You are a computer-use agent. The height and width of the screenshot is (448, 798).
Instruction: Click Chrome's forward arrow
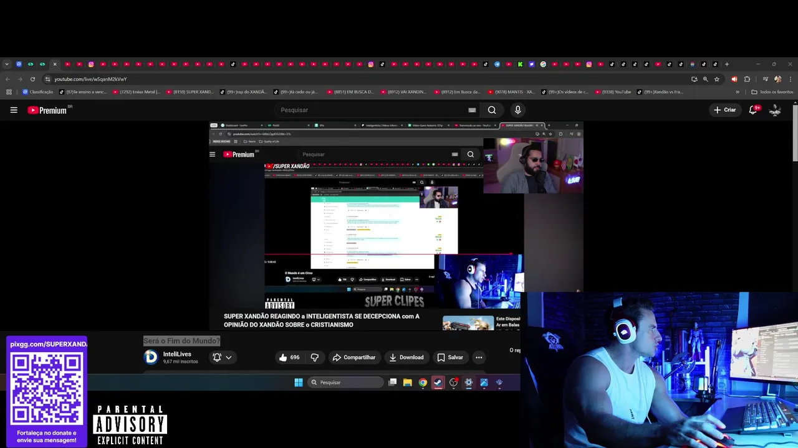pos(20,79)
